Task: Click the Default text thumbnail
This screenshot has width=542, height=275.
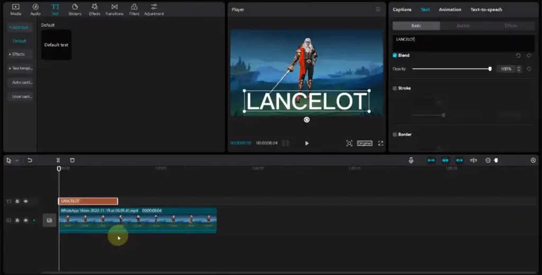Action: point(56,45)
